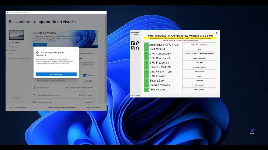Click the Más información button in the dialog
Viewport: 268px width, 150px height.
pyautogui.click(x=56, y=74)
